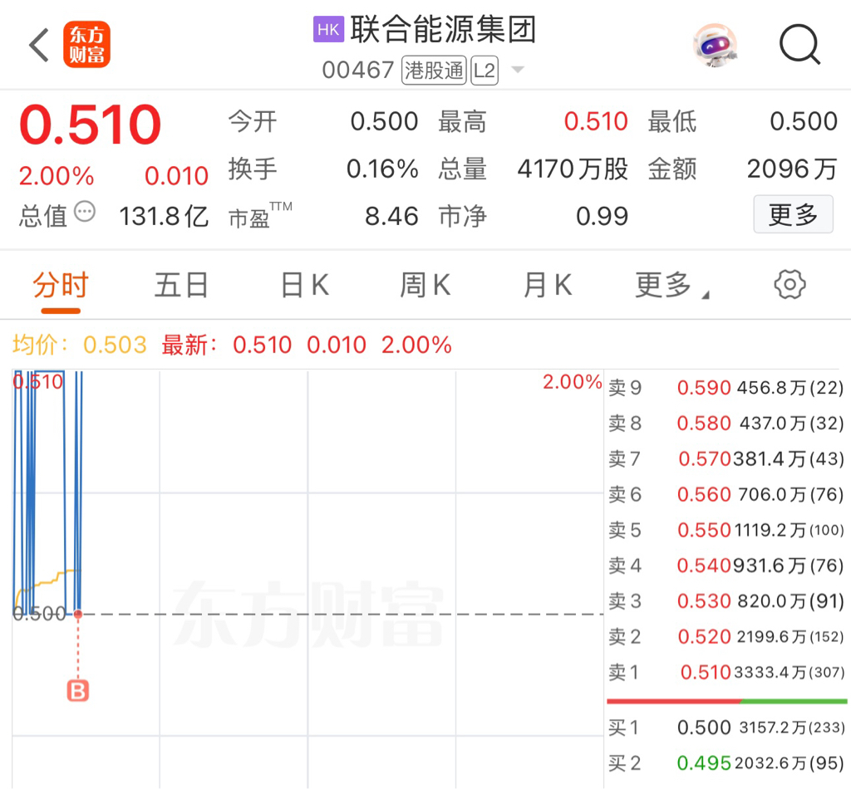Tap 均价 value 0.503
851x789 pixels.
coord(115,345)
